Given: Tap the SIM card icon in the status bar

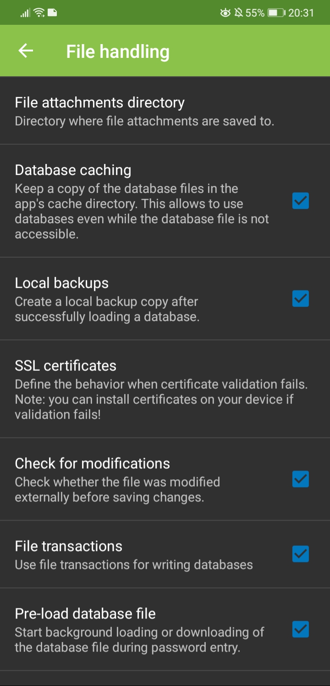Looking at the screenshot, I should (51, 12).
